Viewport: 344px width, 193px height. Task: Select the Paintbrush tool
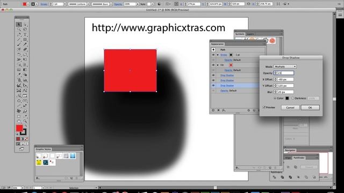[x=19, y=44]
